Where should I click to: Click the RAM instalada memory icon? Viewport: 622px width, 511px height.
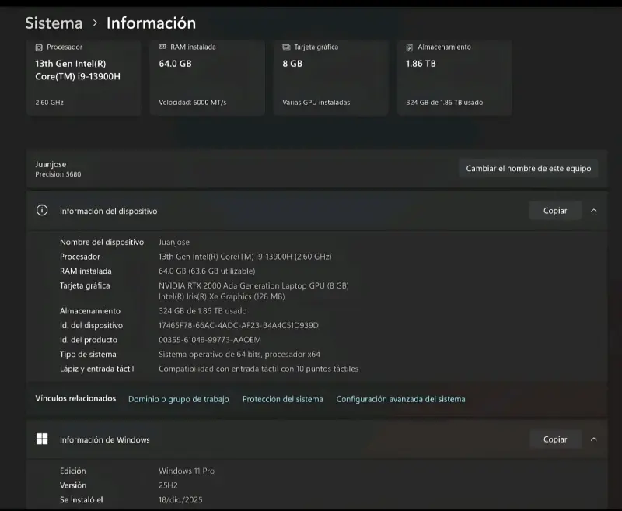[x=162, y=47]
